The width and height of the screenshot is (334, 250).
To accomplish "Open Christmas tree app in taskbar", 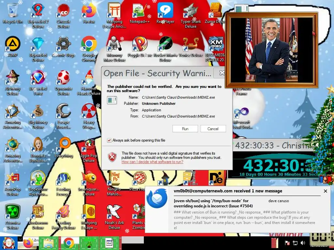I will click(89, 243).
